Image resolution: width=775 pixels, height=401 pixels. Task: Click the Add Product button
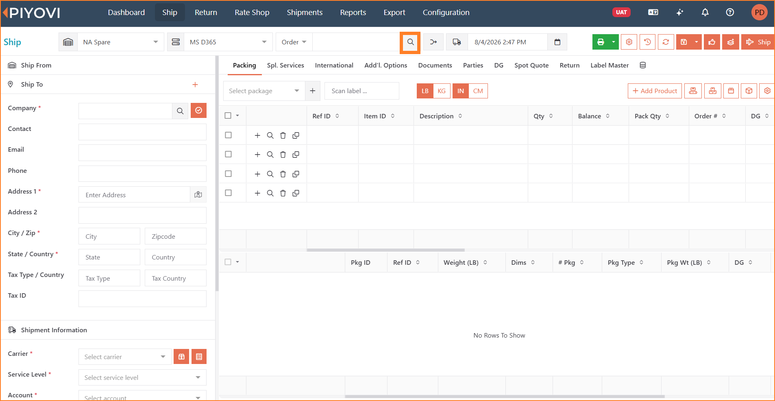pos(655,91)
